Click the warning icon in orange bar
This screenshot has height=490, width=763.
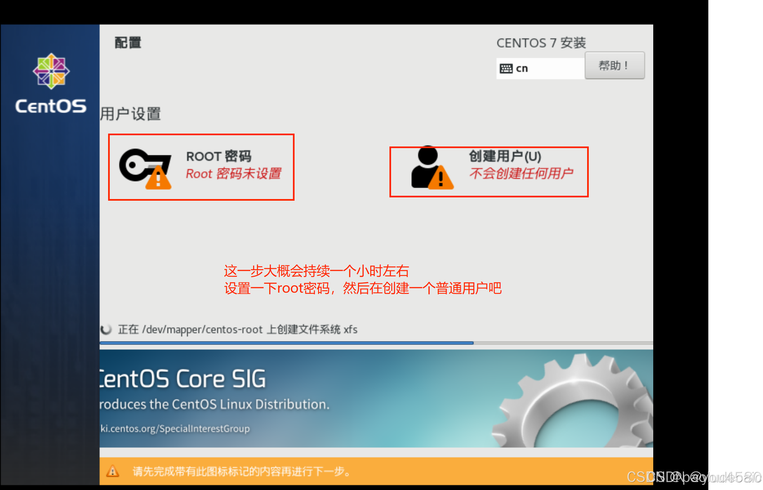[112, 471]
